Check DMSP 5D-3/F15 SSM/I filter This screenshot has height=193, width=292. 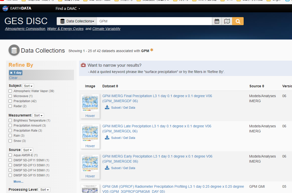pos(10,175)
